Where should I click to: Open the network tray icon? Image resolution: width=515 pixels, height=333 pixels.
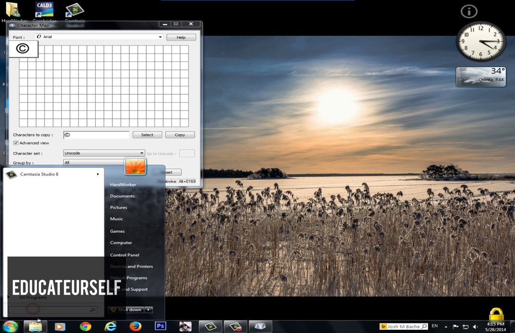[466, 327]
